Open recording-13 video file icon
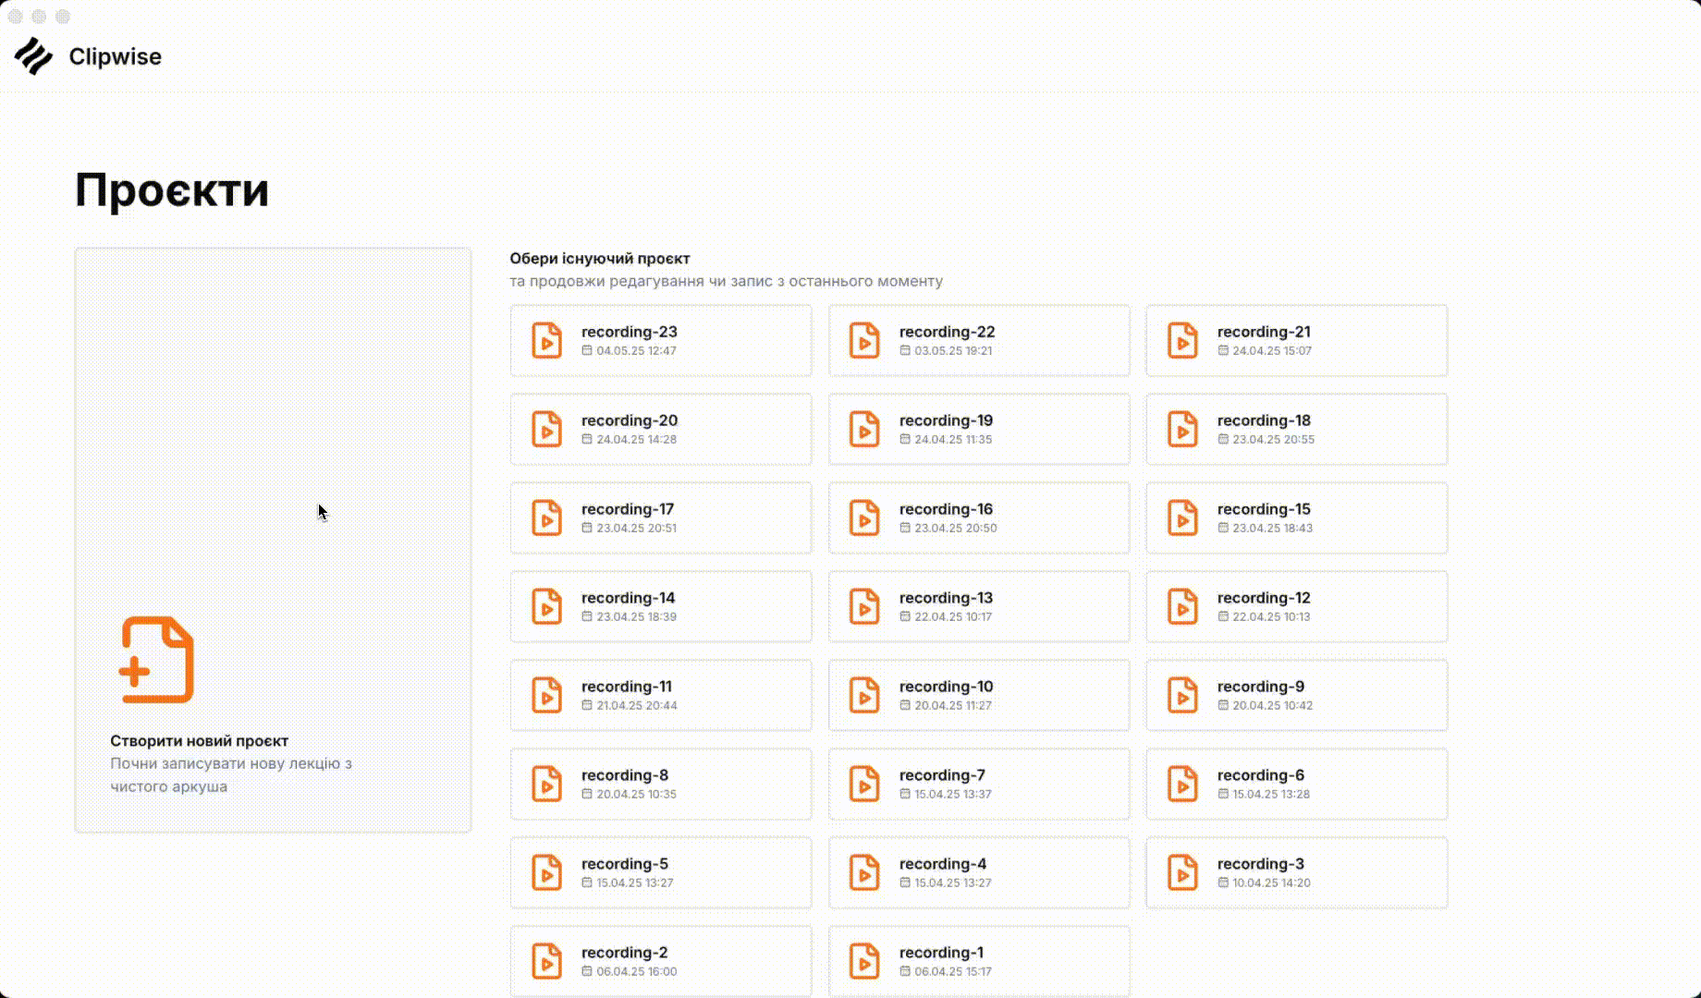The height and width of the screenshot is (998, 1701). pyautogui.click(x=864, y=606)
